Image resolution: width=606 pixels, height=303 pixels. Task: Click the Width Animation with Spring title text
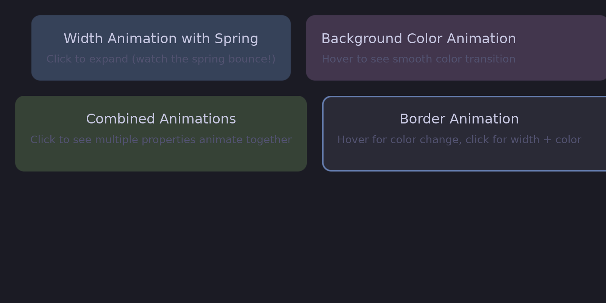coord(161,38)
